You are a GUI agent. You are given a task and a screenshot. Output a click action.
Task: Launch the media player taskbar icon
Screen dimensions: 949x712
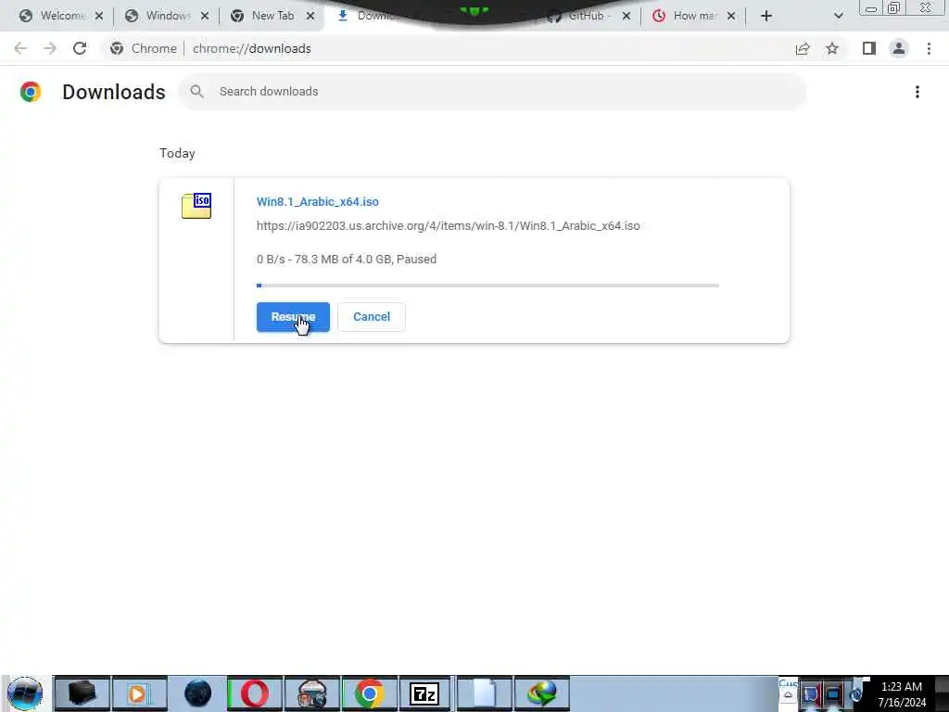click(x=139, y=693)
